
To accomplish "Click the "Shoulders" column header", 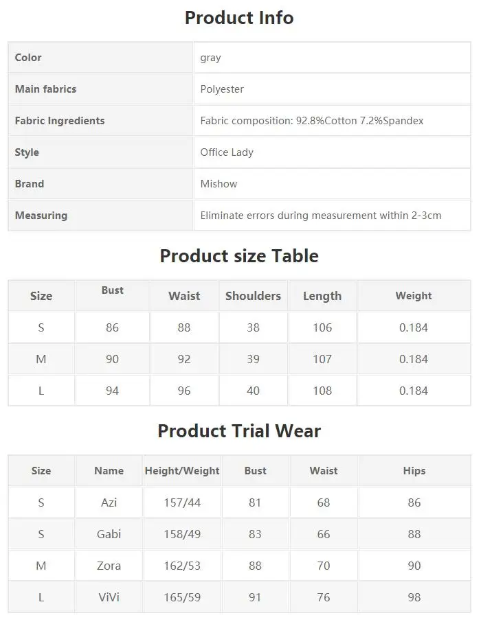I will [x=253, y=296].
